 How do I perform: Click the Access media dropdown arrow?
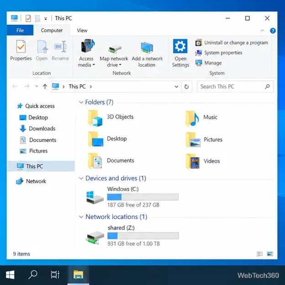(94, 65)
